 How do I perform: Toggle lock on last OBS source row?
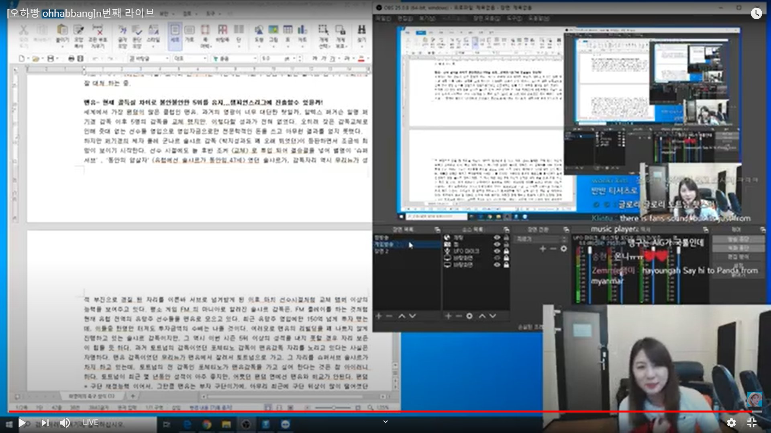506,265
